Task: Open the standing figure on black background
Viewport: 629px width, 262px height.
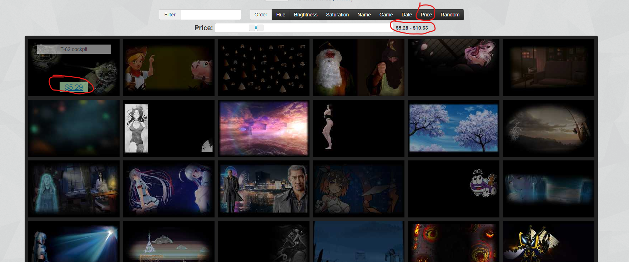Action: [x=359, y=128]
